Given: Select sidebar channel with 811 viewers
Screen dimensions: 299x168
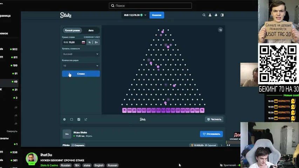Looking at the screenshot, I should 9,57.
